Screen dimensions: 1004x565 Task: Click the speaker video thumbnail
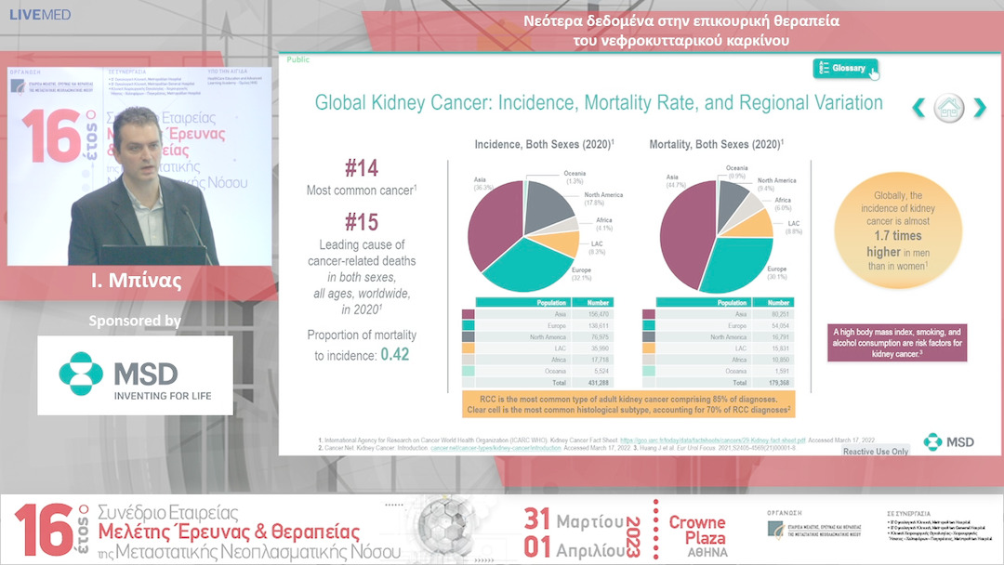[x=139, y=167]
